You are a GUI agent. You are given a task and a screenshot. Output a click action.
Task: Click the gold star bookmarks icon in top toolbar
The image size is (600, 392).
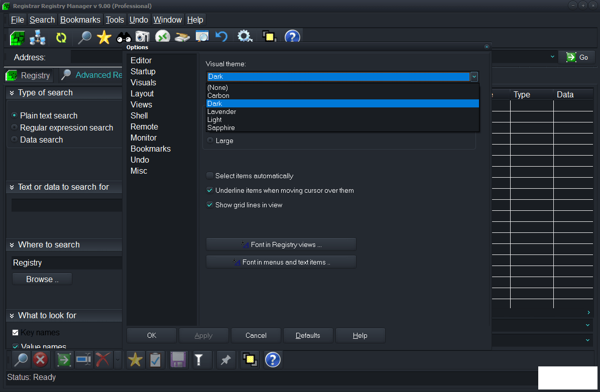(x=104, y=38)
